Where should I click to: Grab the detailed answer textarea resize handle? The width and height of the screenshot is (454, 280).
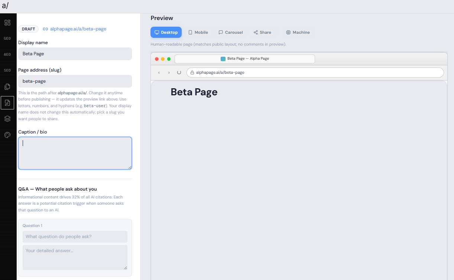point(125,268)
